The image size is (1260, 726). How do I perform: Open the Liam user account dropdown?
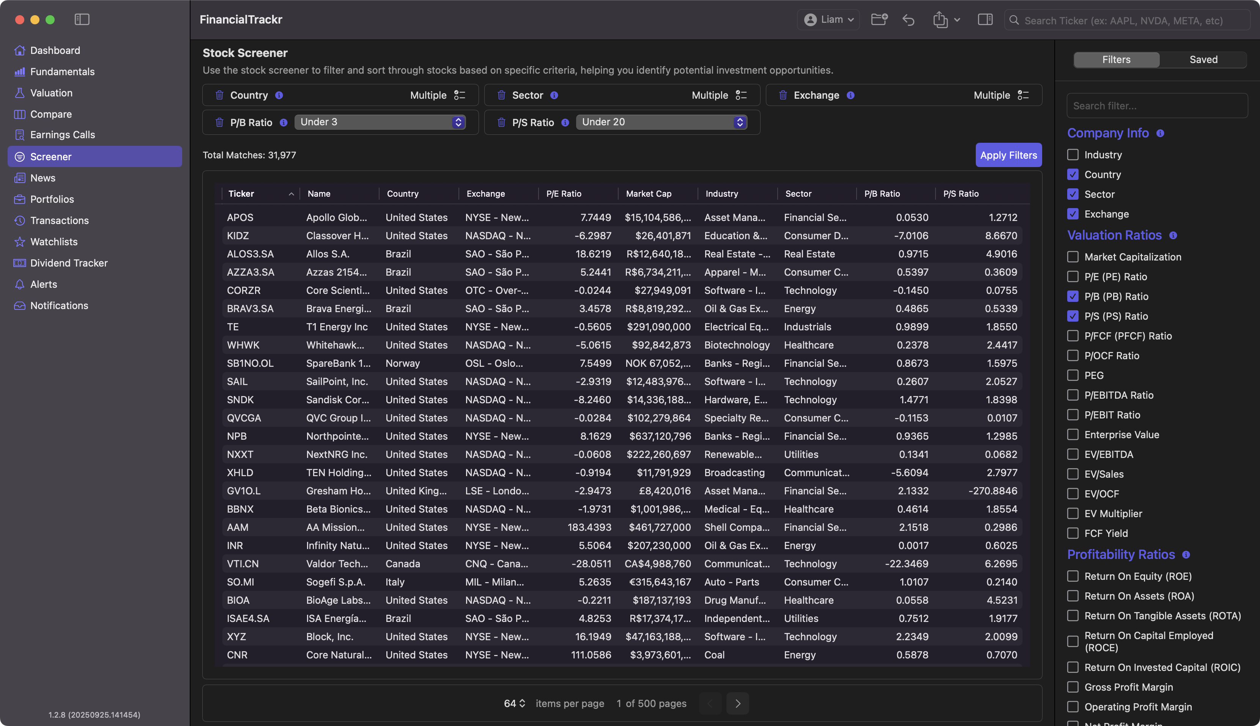point(829,20)
